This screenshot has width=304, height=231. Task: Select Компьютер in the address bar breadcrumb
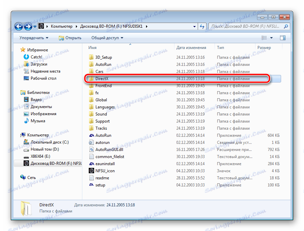tap(62, 26)
